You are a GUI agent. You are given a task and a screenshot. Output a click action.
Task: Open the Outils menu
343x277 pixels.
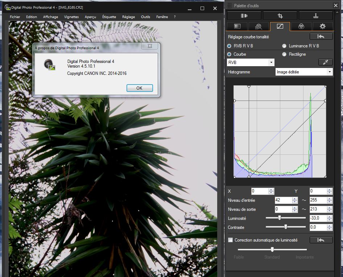click(x=145, y=17)
